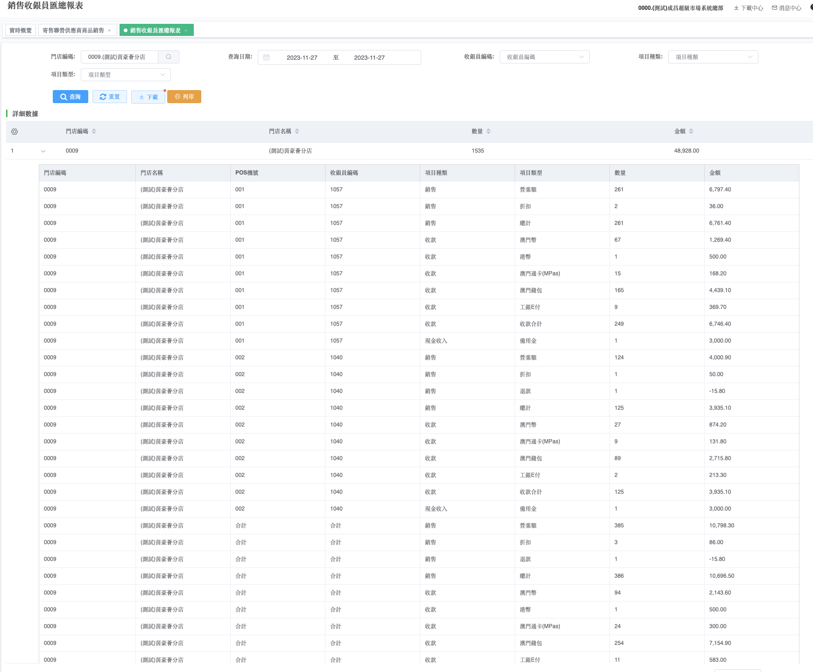Open the 項目種類 dropdown

(713, 57)
